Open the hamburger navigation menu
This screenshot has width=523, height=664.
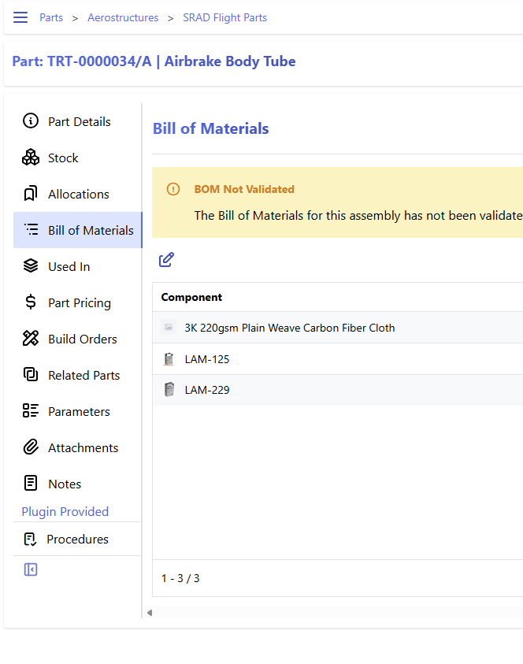click(x=20, y=17)
